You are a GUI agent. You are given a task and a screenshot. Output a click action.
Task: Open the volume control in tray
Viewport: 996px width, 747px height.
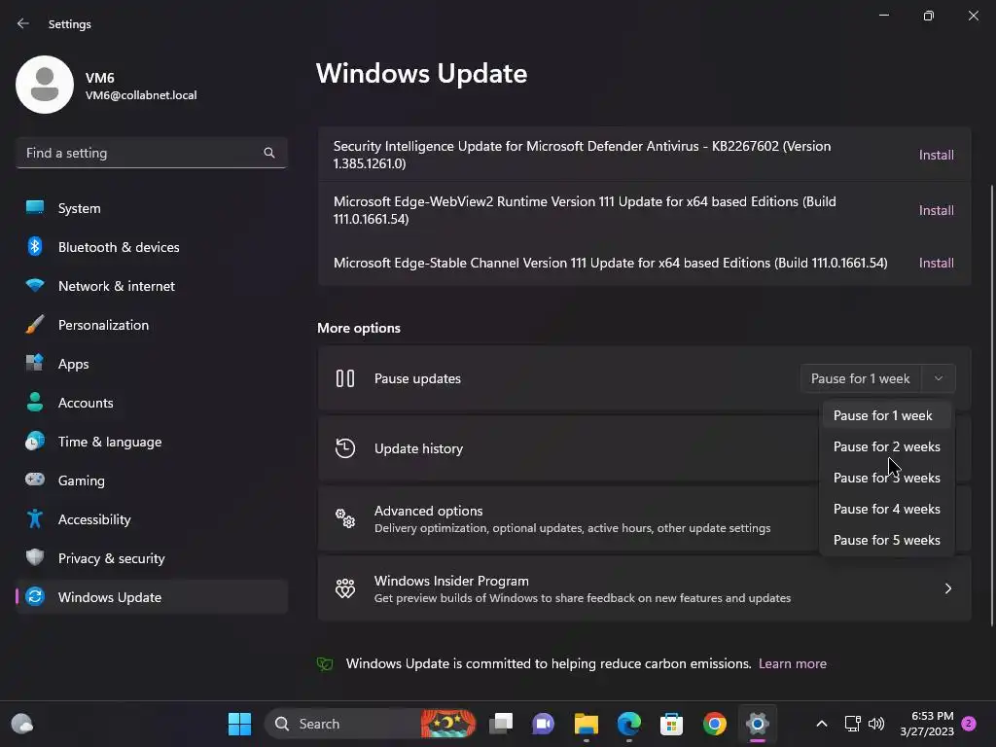point(876,724)
